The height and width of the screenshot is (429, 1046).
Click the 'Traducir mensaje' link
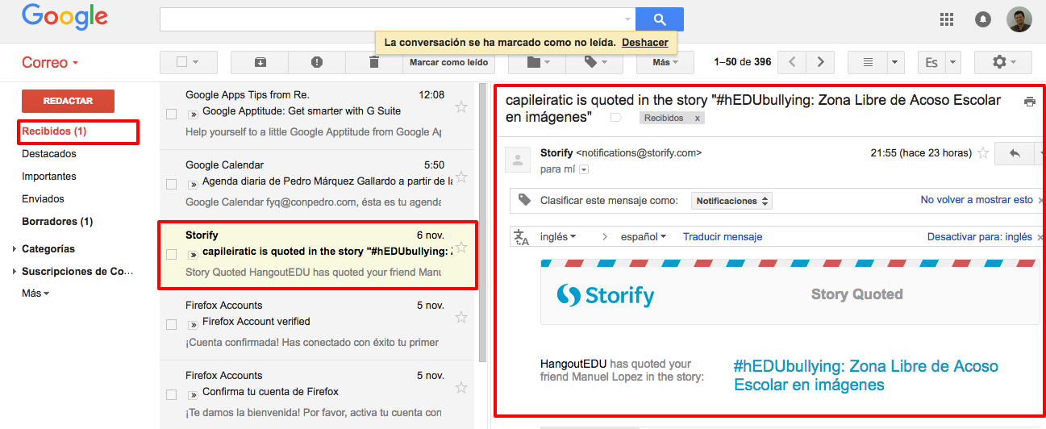coord(723,237)
